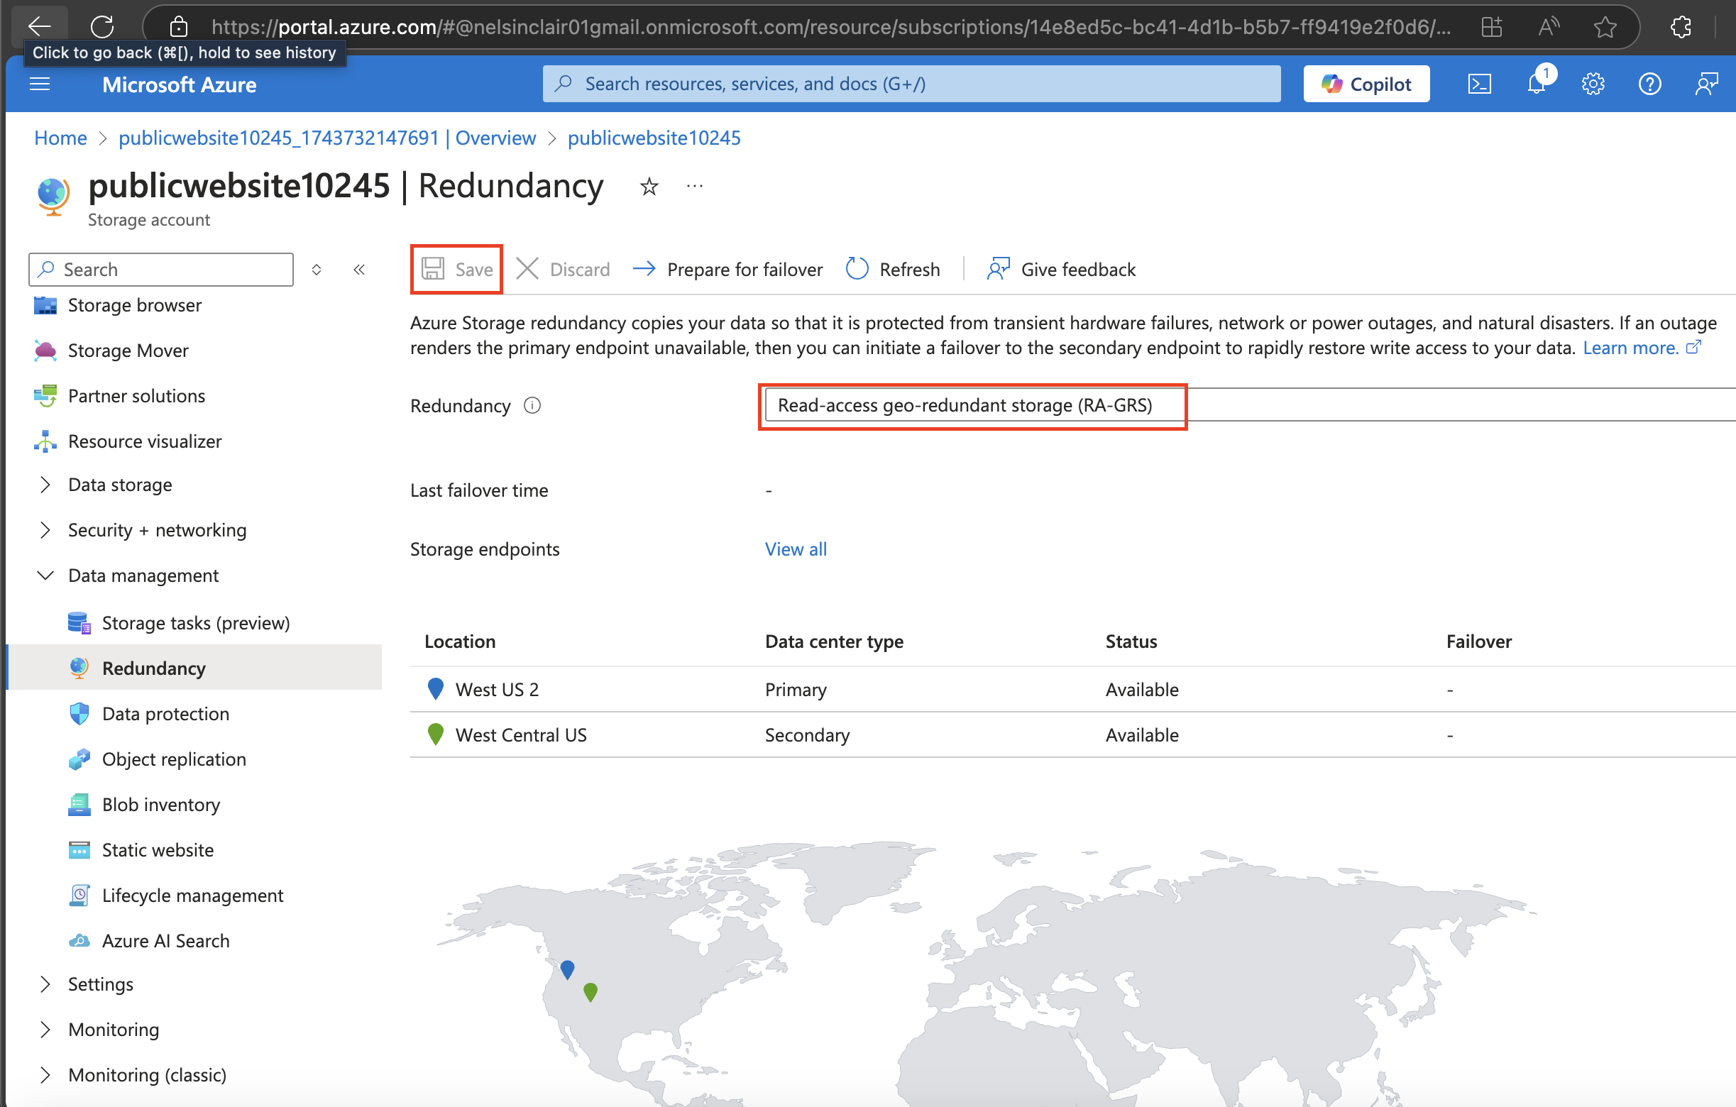Image resolution: width=1736 pixels, height=1107 pixels.
Task: Click the Copilot button
Action: [x=1366, y=84]
